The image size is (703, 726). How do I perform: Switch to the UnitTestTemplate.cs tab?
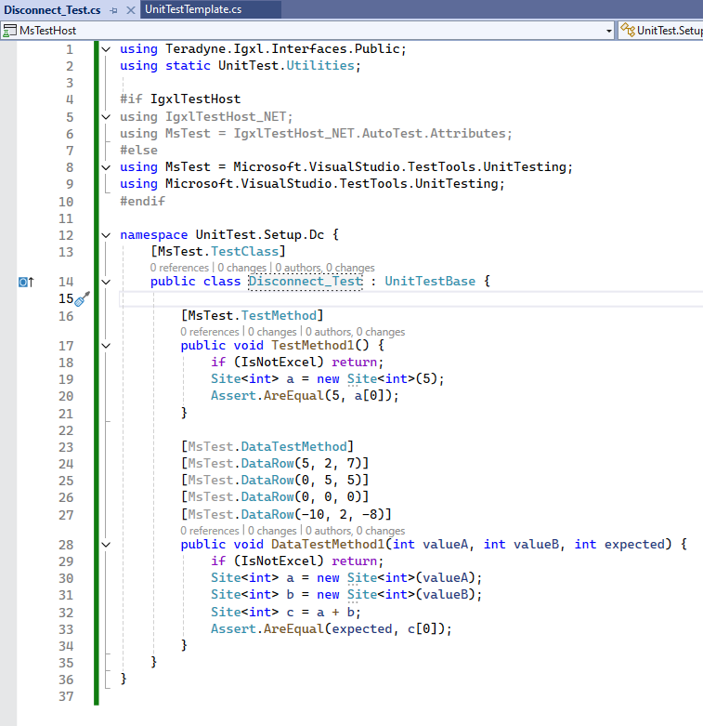click(x=193, y=9)
